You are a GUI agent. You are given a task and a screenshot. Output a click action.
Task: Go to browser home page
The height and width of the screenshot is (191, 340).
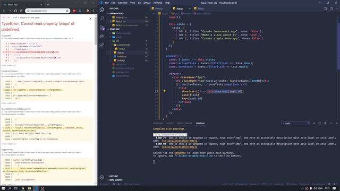point(21,11)
